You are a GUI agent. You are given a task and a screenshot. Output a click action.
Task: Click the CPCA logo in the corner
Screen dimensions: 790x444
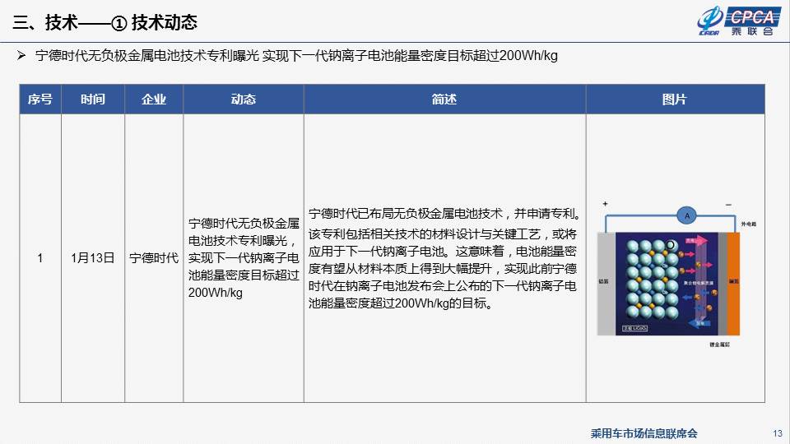[x=740, y=21]
